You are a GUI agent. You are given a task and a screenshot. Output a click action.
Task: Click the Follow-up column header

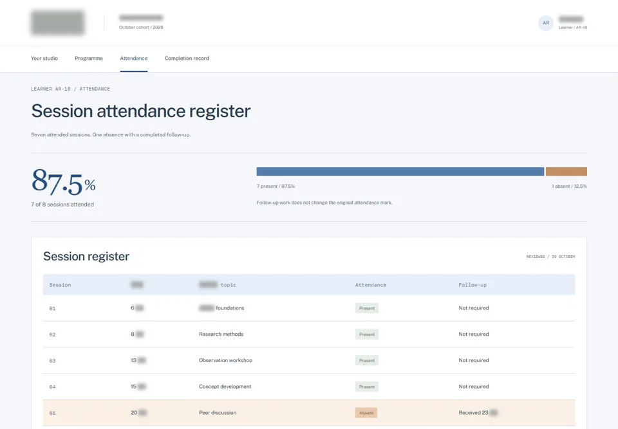tap(473, 285)
